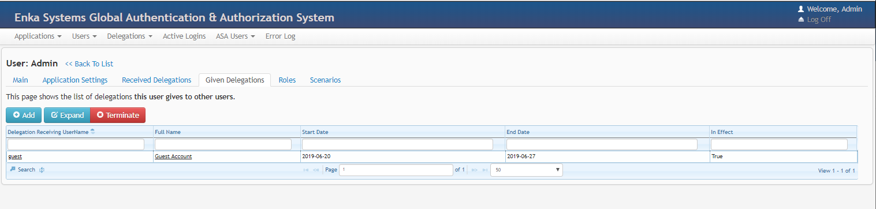
Task: Go to previous page using pager icon
Action: [x=316, y=170]
